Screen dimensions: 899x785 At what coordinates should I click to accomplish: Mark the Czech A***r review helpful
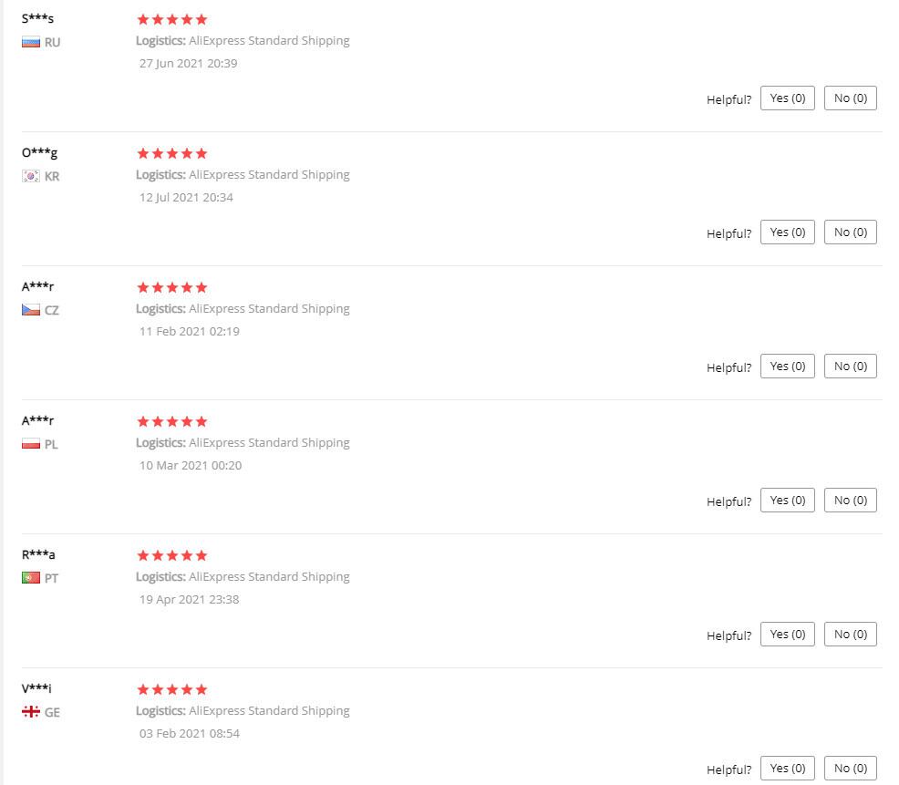(788, 367)
